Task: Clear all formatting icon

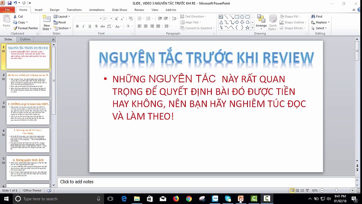Action: click(131, 18)
